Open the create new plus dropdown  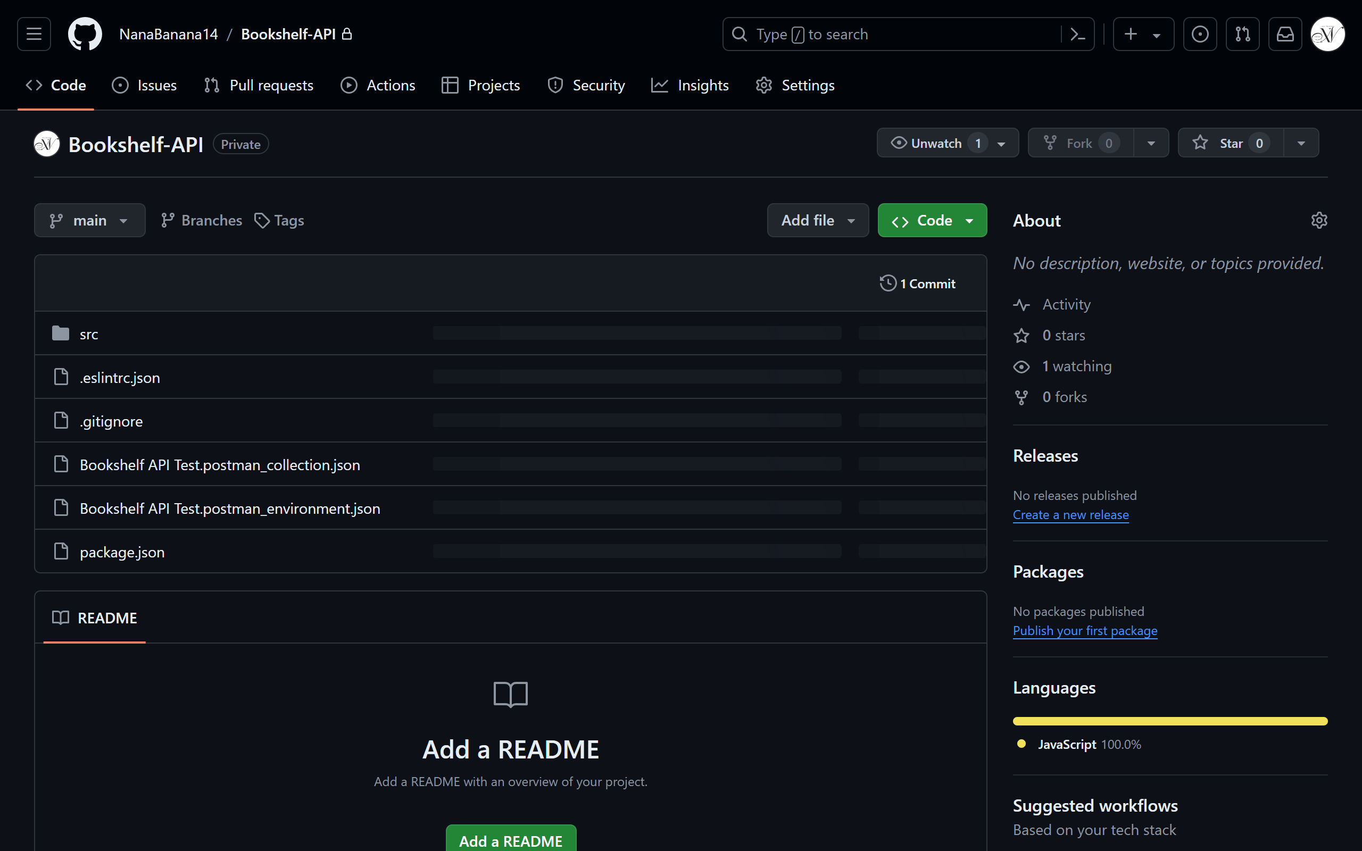(x=1142, y=35)
